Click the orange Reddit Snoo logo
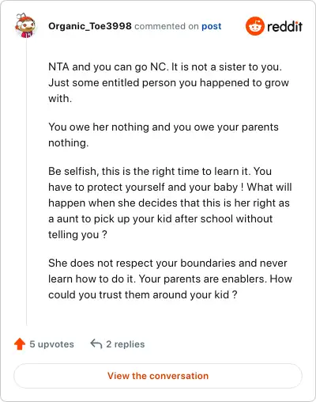 pos(254,26)
